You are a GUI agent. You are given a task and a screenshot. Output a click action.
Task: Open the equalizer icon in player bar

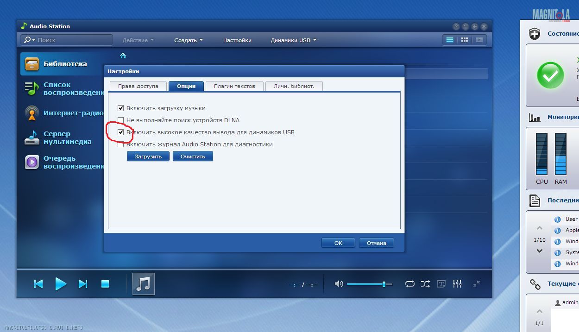(x=457, y=284)
